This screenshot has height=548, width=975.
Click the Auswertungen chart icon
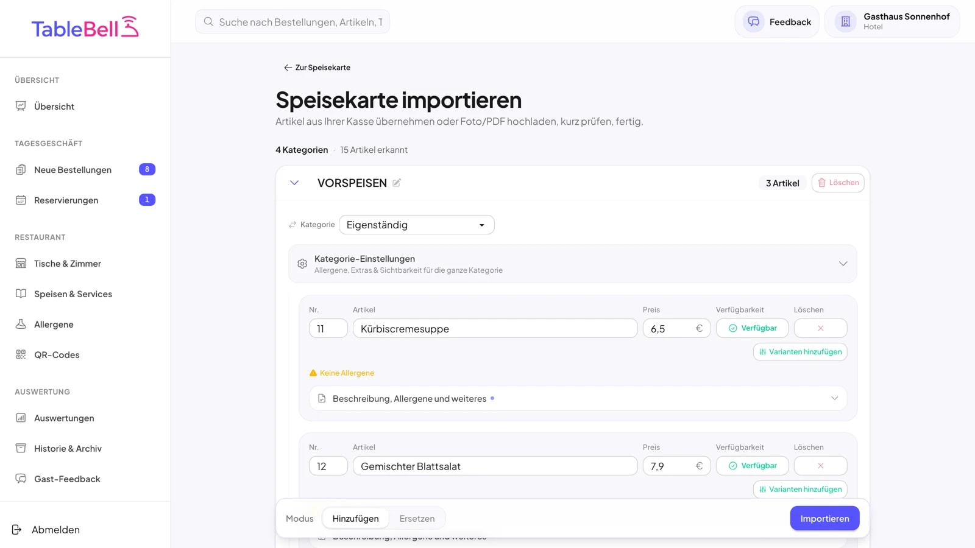(x=21, y=418)
